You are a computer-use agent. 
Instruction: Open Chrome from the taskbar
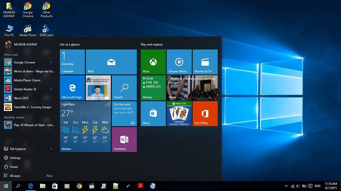[79, 186]
